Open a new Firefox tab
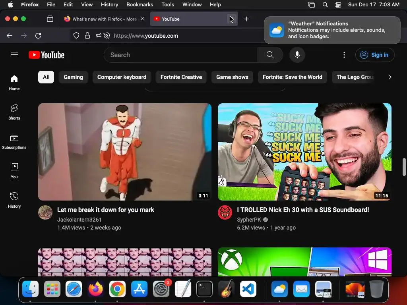The height and width of the screenshot is (305, 407). click(246, 19)
